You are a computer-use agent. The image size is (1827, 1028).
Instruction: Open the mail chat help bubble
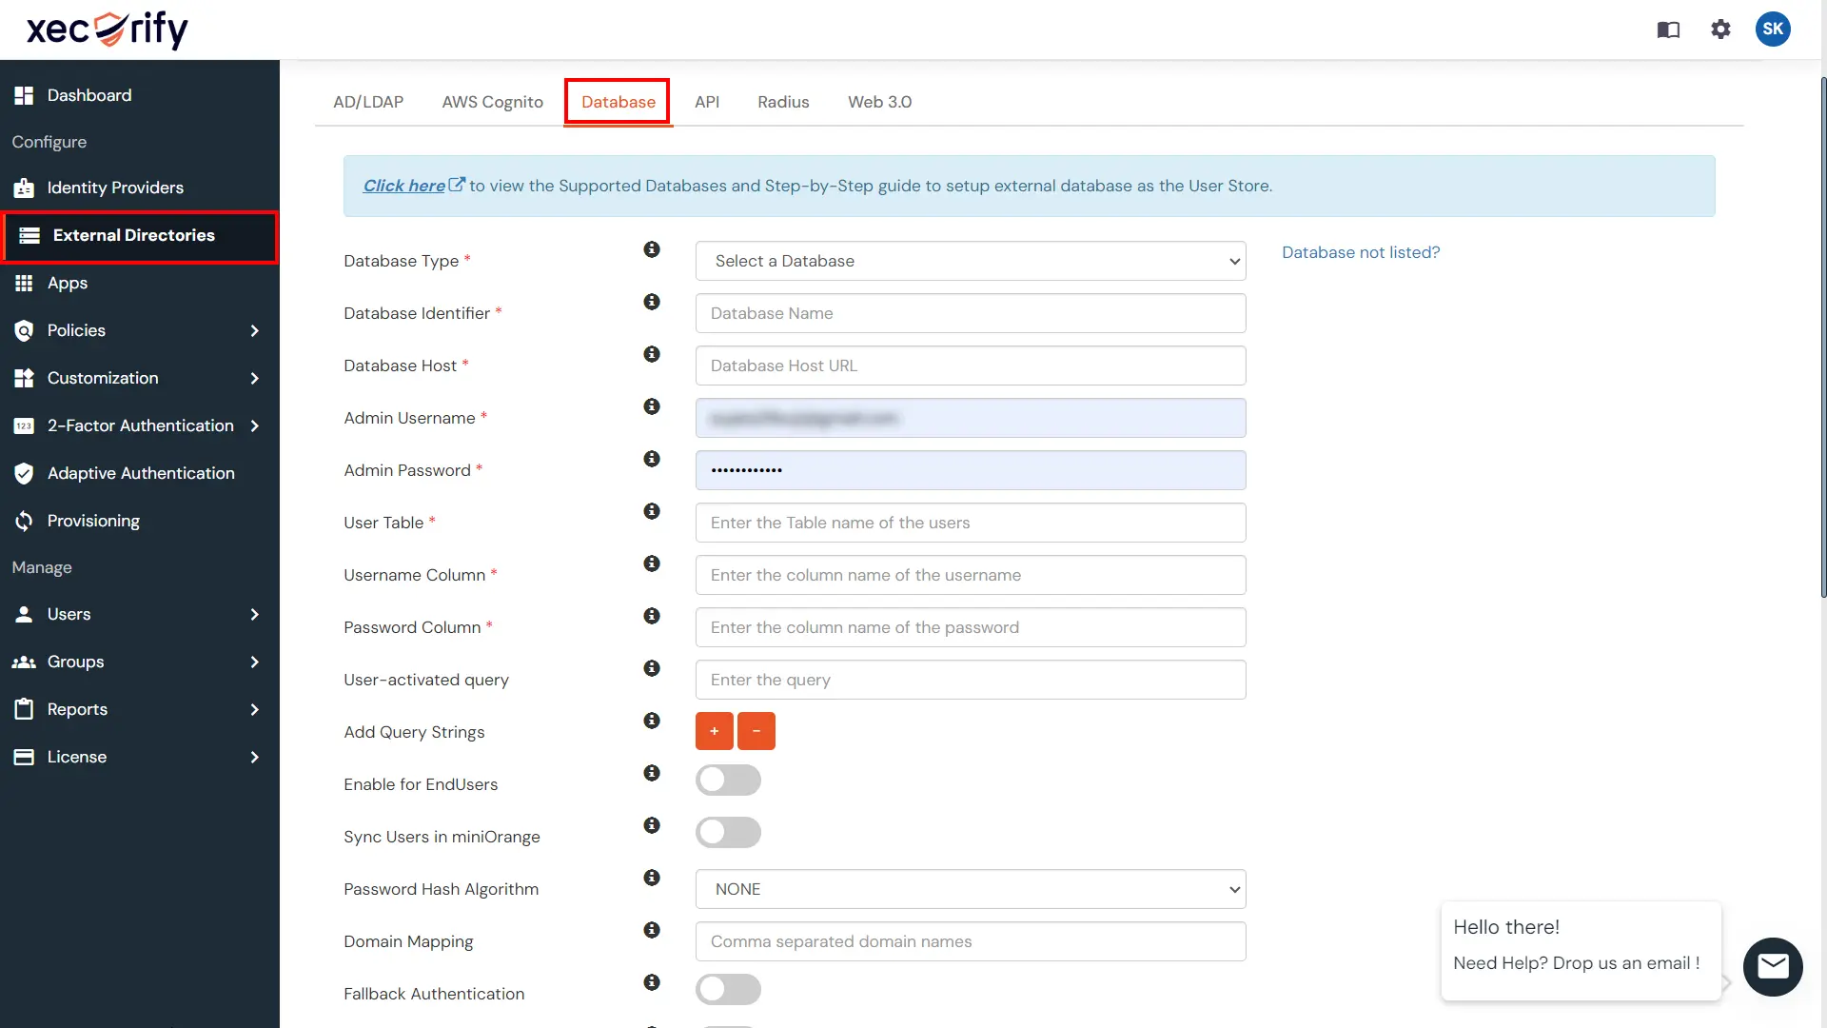pyautogui.click(x=1773, y=967)
